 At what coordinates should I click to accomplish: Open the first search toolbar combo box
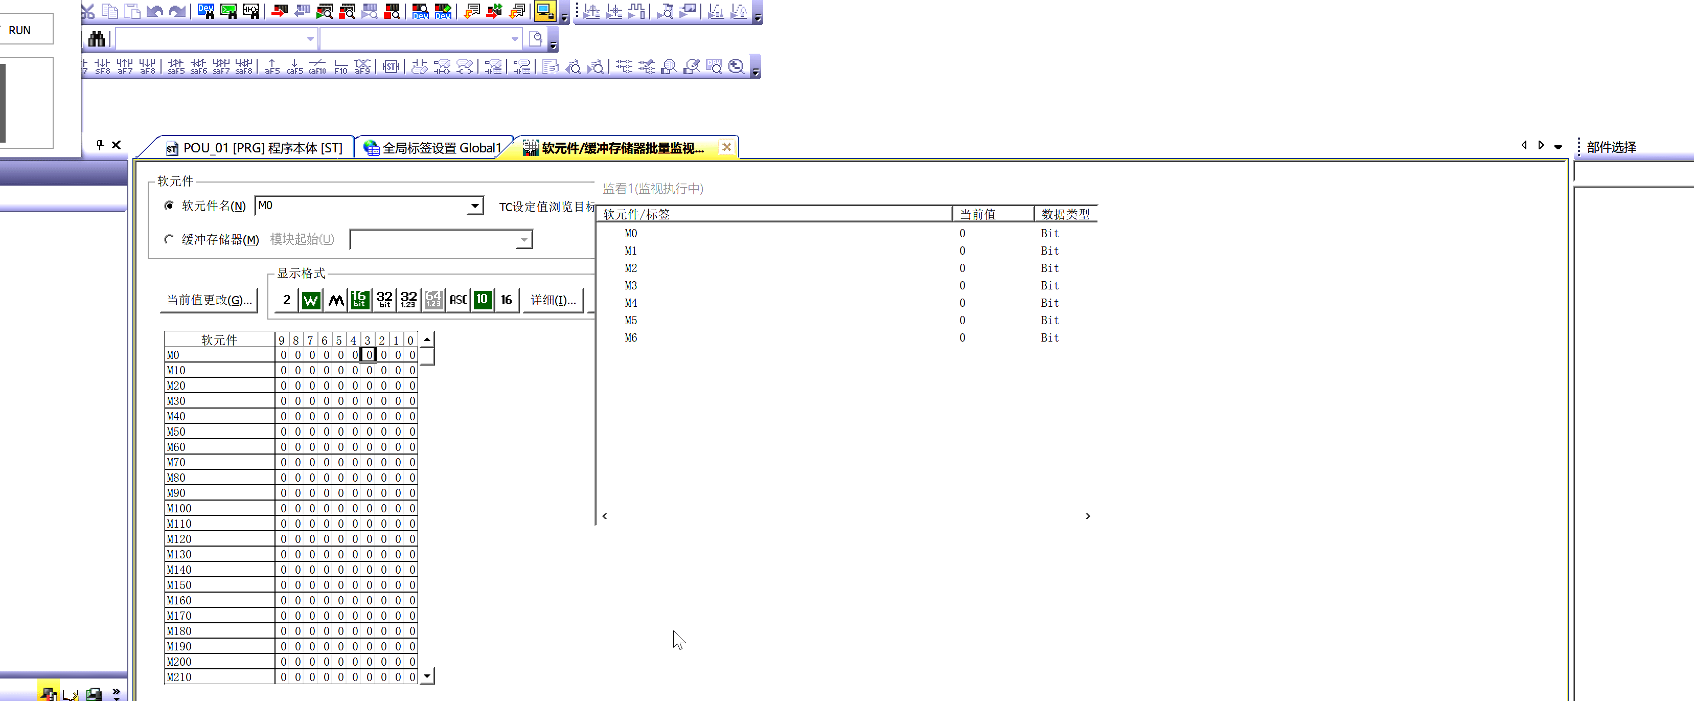310,39
